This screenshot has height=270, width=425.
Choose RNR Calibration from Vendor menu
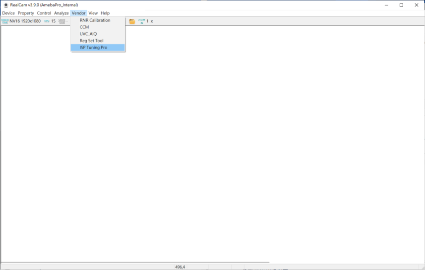95,20
